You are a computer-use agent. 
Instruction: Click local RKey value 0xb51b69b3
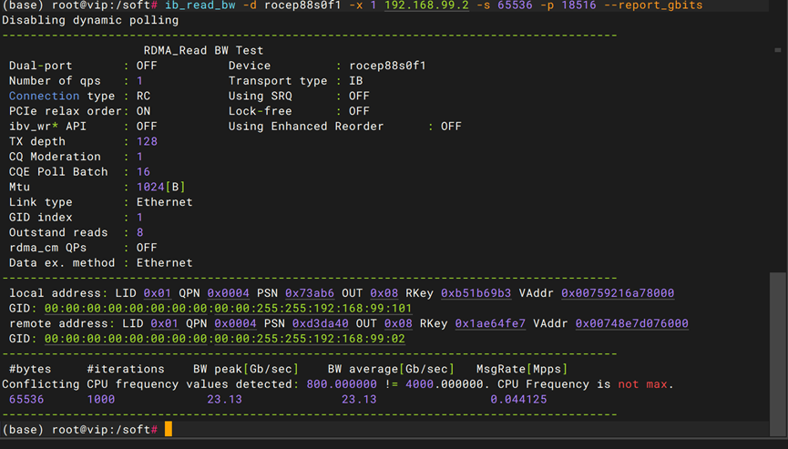point(476,293)
